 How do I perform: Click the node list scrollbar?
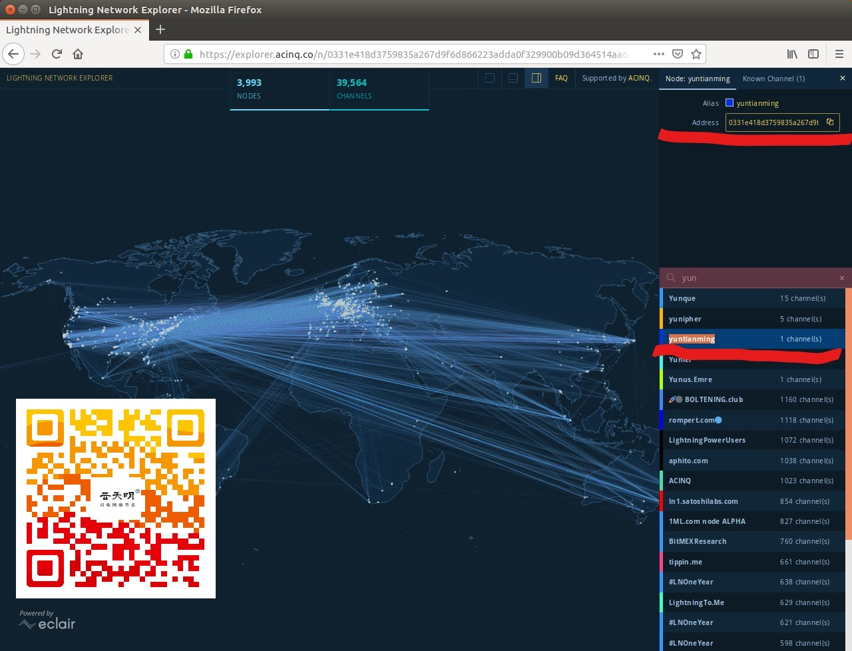click(849, 413)
